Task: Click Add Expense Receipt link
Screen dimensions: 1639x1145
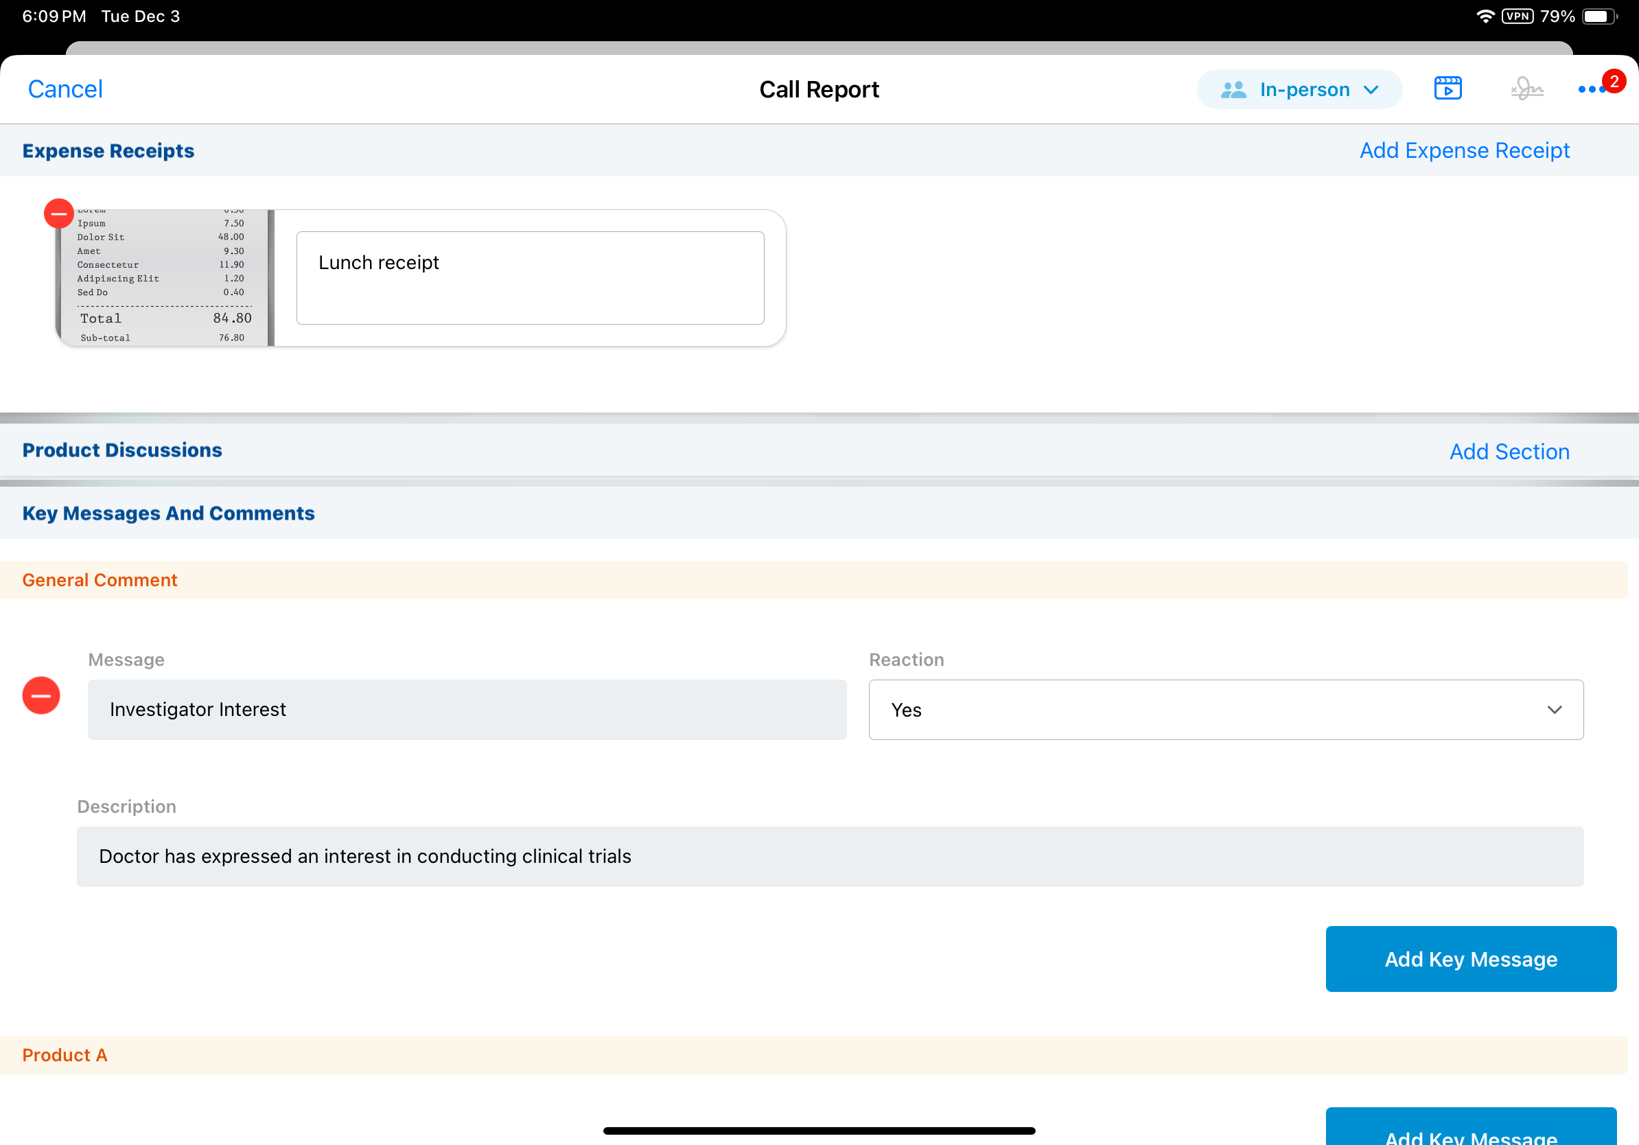Action: [x=1463, y=150]
